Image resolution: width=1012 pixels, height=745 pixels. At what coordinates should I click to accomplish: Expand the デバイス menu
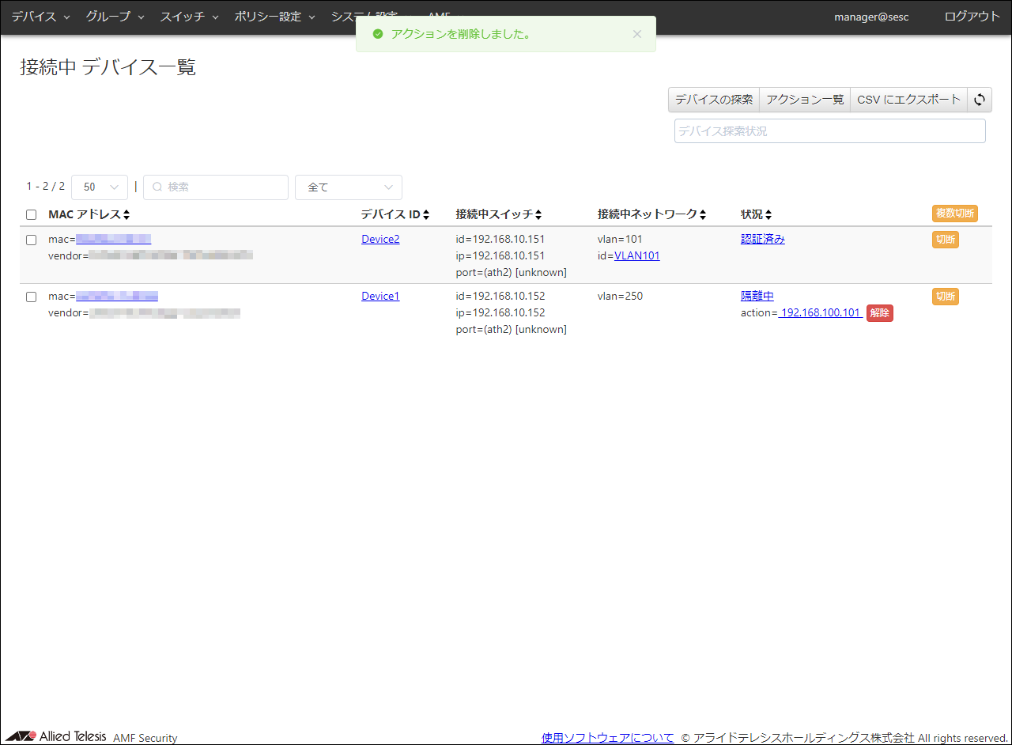[x=40, y=17]
